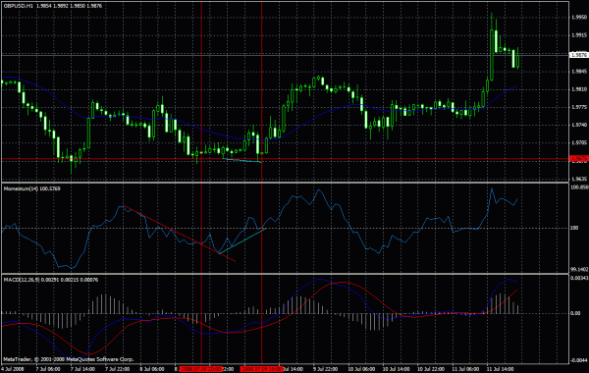Select the 10 Jul 22:00 time label
This screenshot has height=373, width=589.
coord(430,369)
